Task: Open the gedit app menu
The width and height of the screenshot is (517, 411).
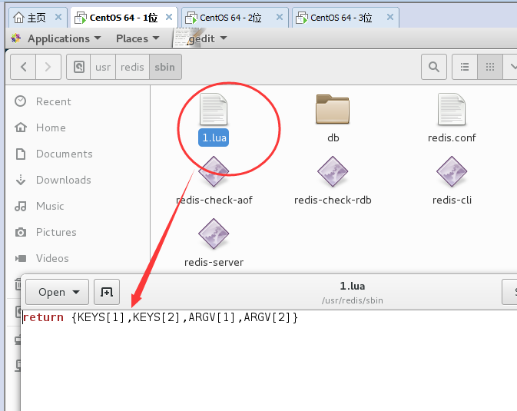Action: click(x=201, y=38)
